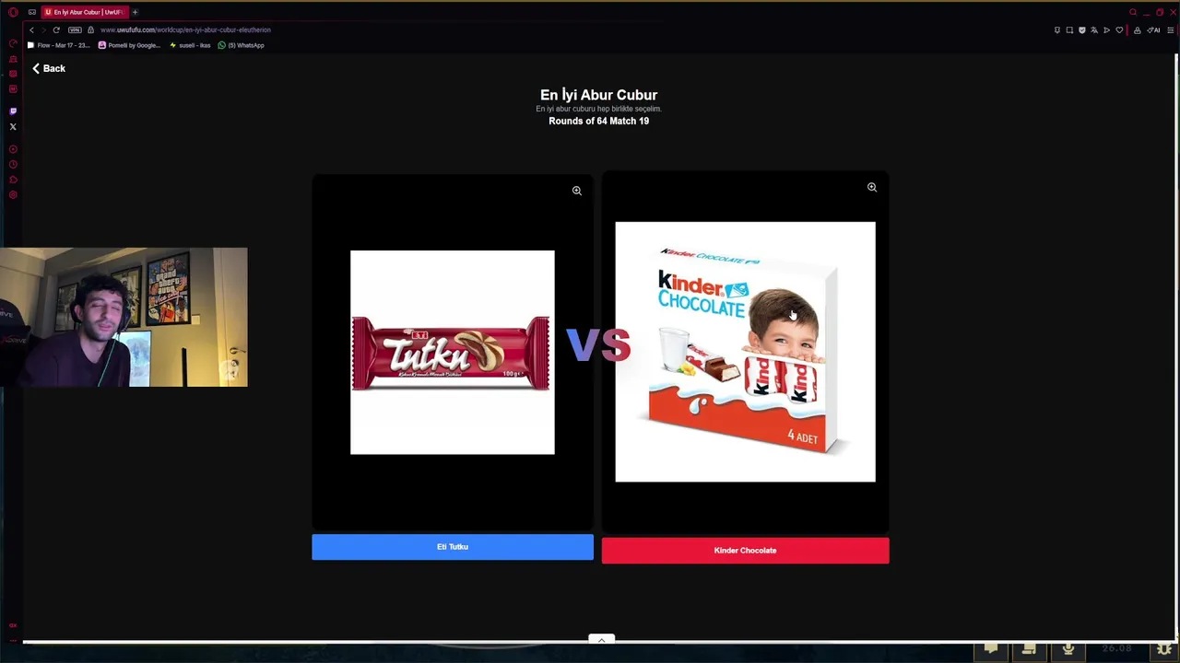This screenshot has height=663, width=1180.
Task: Click the translate page icon
Action: pos(1094,30)
